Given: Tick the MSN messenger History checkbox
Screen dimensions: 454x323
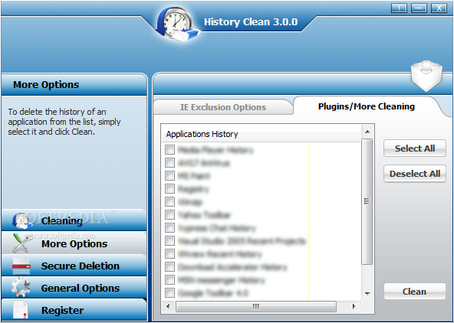Looking at the screenshot, I should pyautogui.click(x=170, y=279).
